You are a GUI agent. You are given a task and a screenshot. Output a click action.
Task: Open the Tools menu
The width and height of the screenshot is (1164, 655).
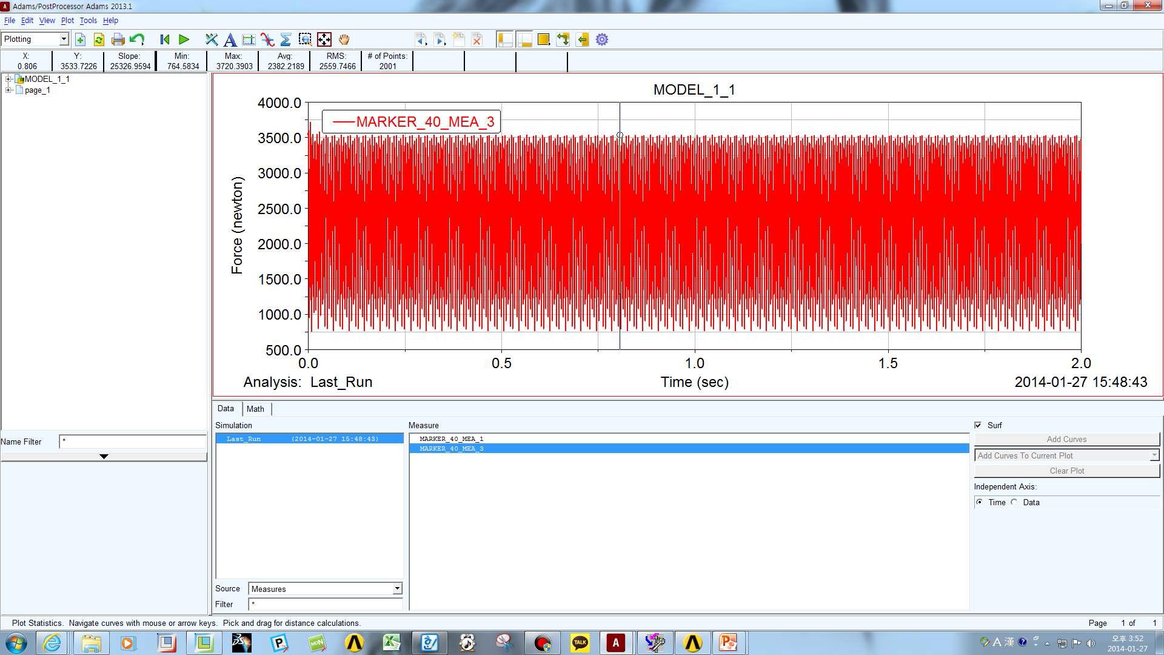click(88, 21)
